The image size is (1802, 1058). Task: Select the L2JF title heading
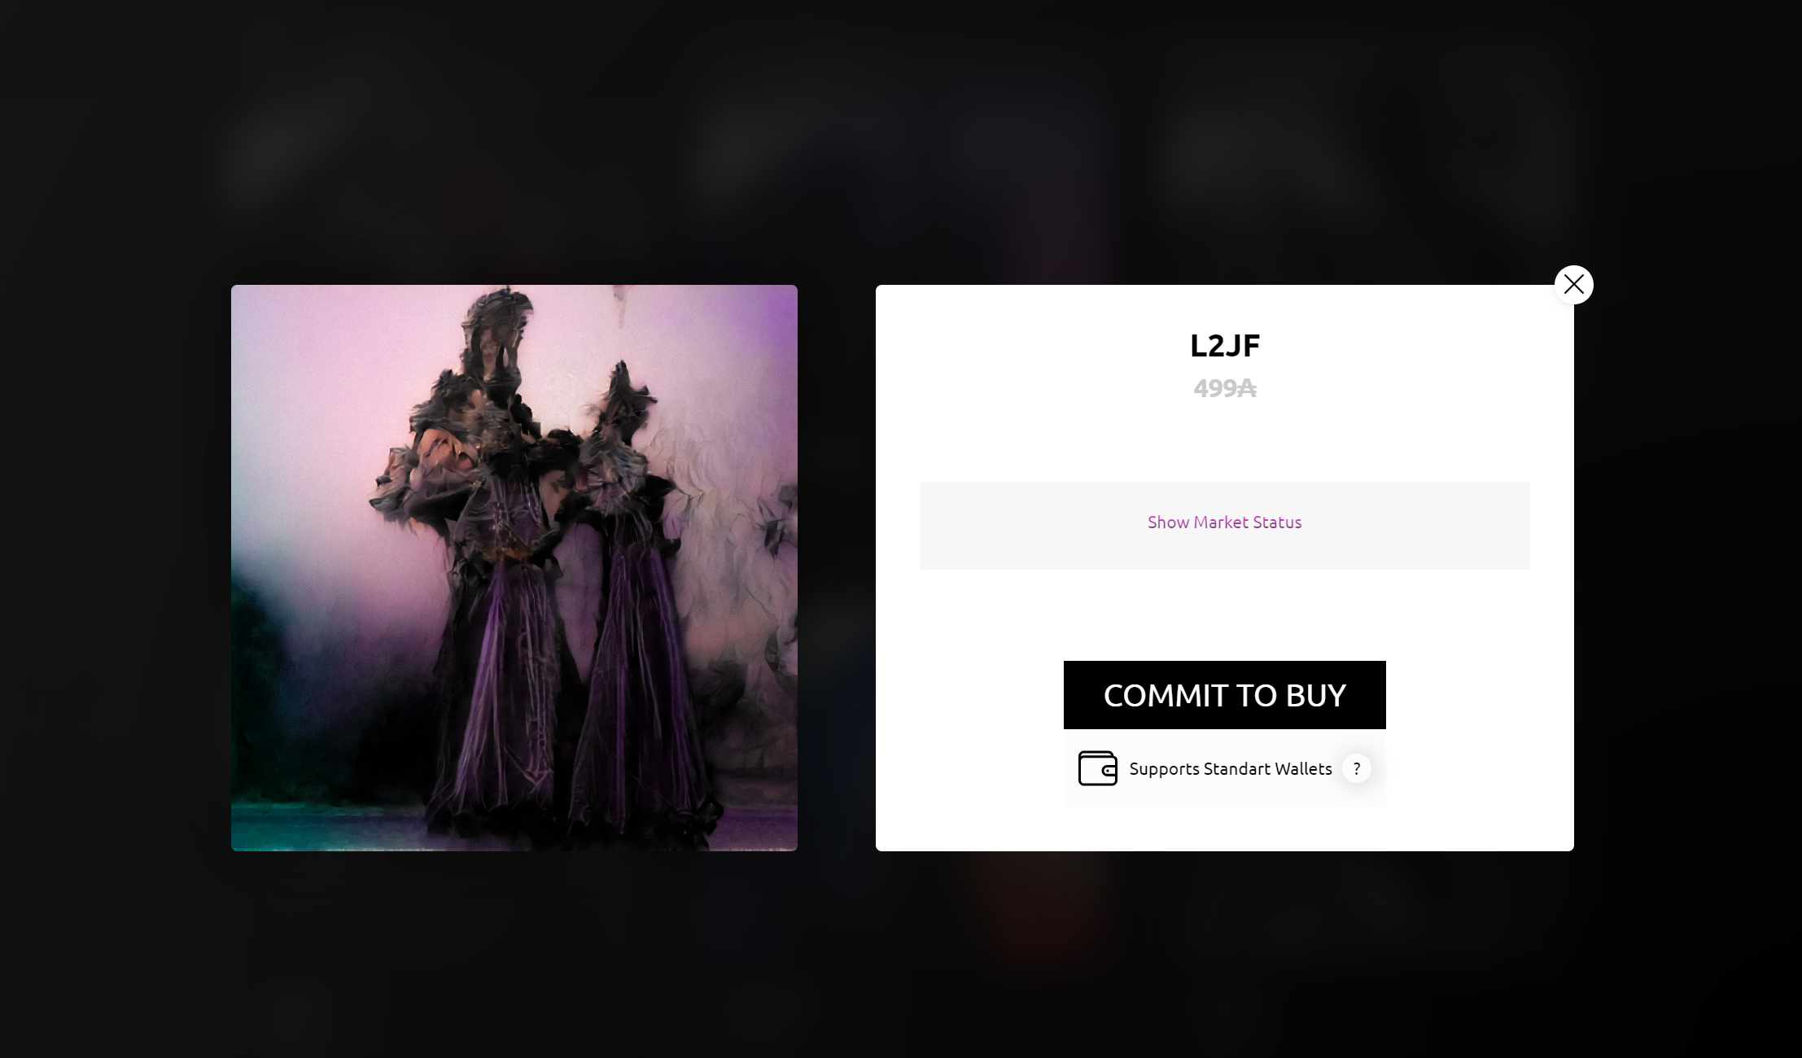click(1224, 346)
